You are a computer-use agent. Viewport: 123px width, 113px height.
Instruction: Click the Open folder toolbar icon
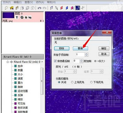pos(12,8)
